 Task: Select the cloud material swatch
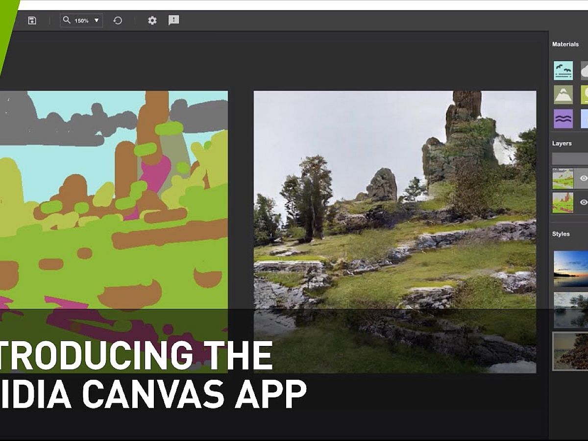tap(585, 71)
